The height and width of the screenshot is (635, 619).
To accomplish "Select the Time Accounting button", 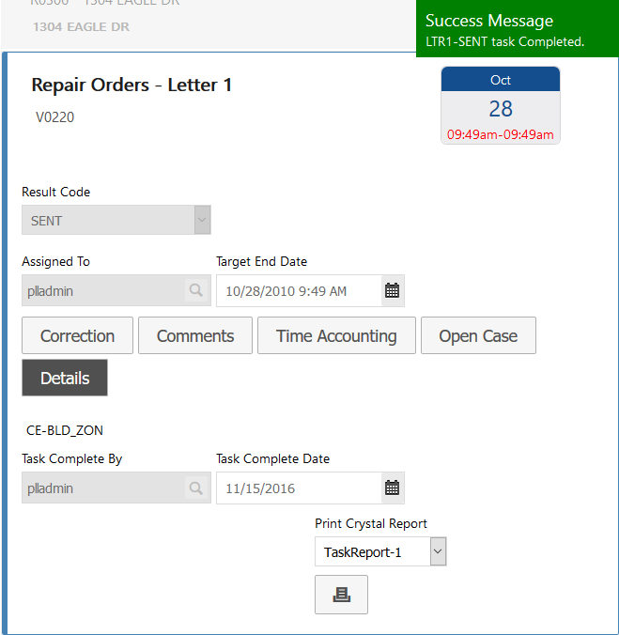I will tap(336, 336).
